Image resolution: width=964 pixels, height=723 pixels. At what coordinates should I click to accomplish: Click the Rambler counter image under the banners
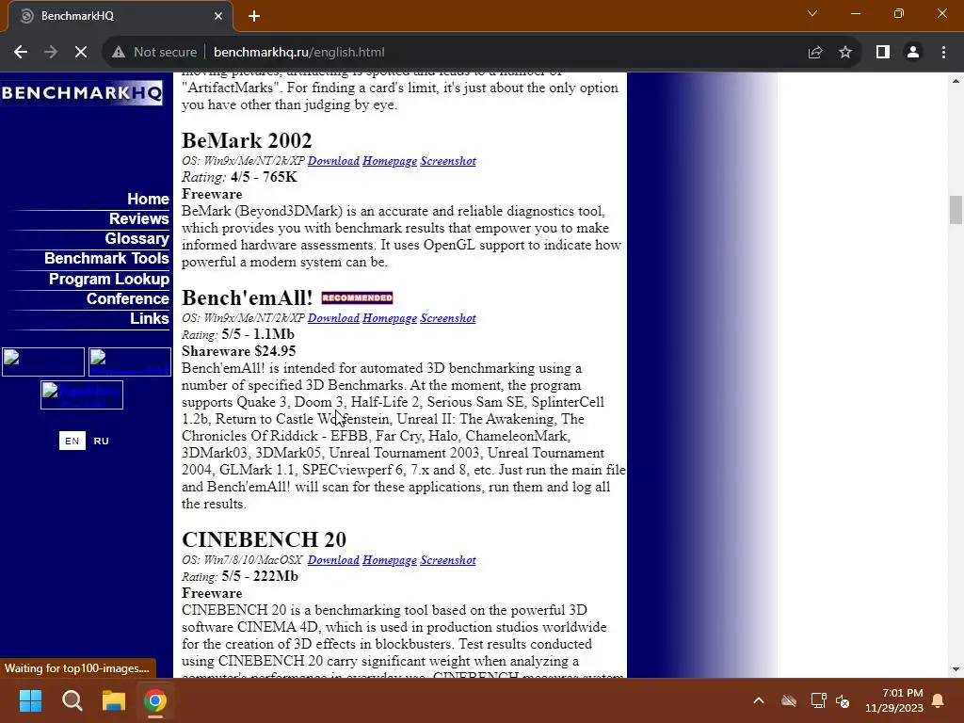pyautogui.click(x=82, y=394)
